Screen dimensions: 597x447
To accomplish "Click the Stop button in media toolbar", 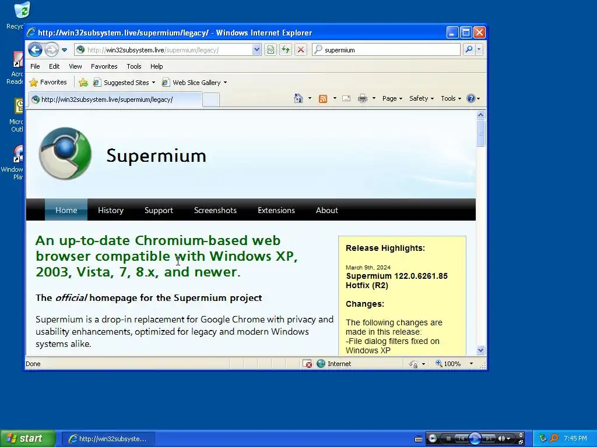I will click(x=448, y=438).
